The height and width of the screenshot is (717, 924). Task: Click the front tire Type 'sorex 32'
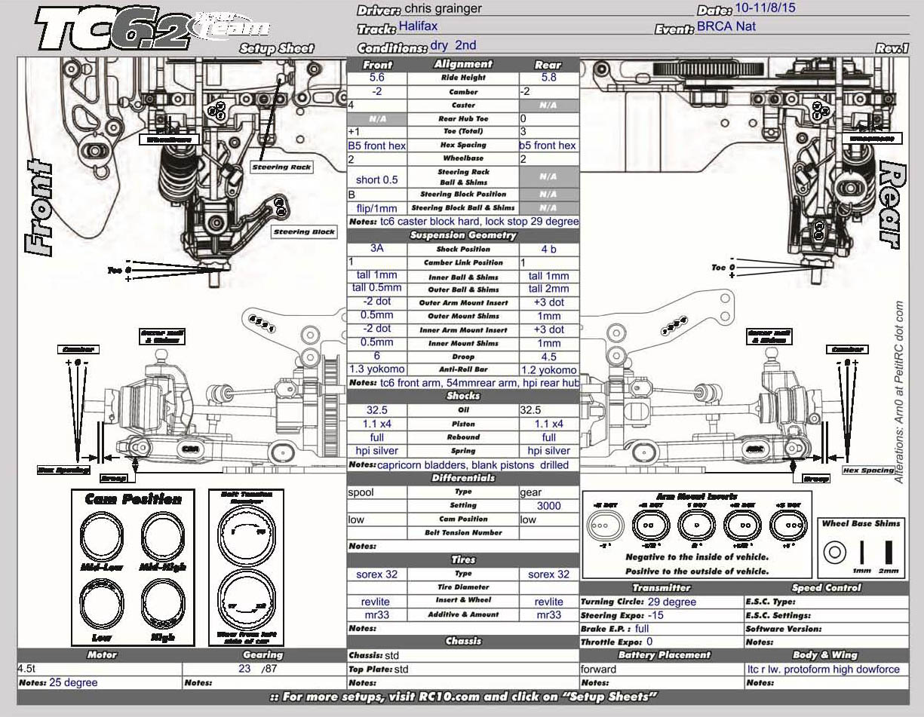[377, 575]
